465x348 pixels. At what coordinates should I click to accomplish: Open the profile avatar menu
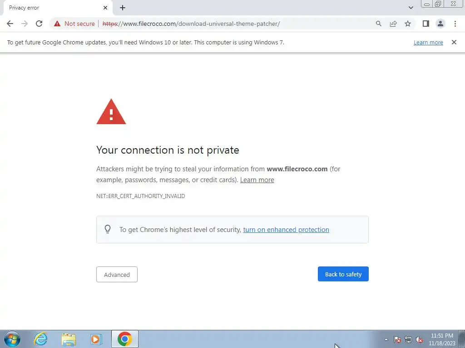point(440,24)
